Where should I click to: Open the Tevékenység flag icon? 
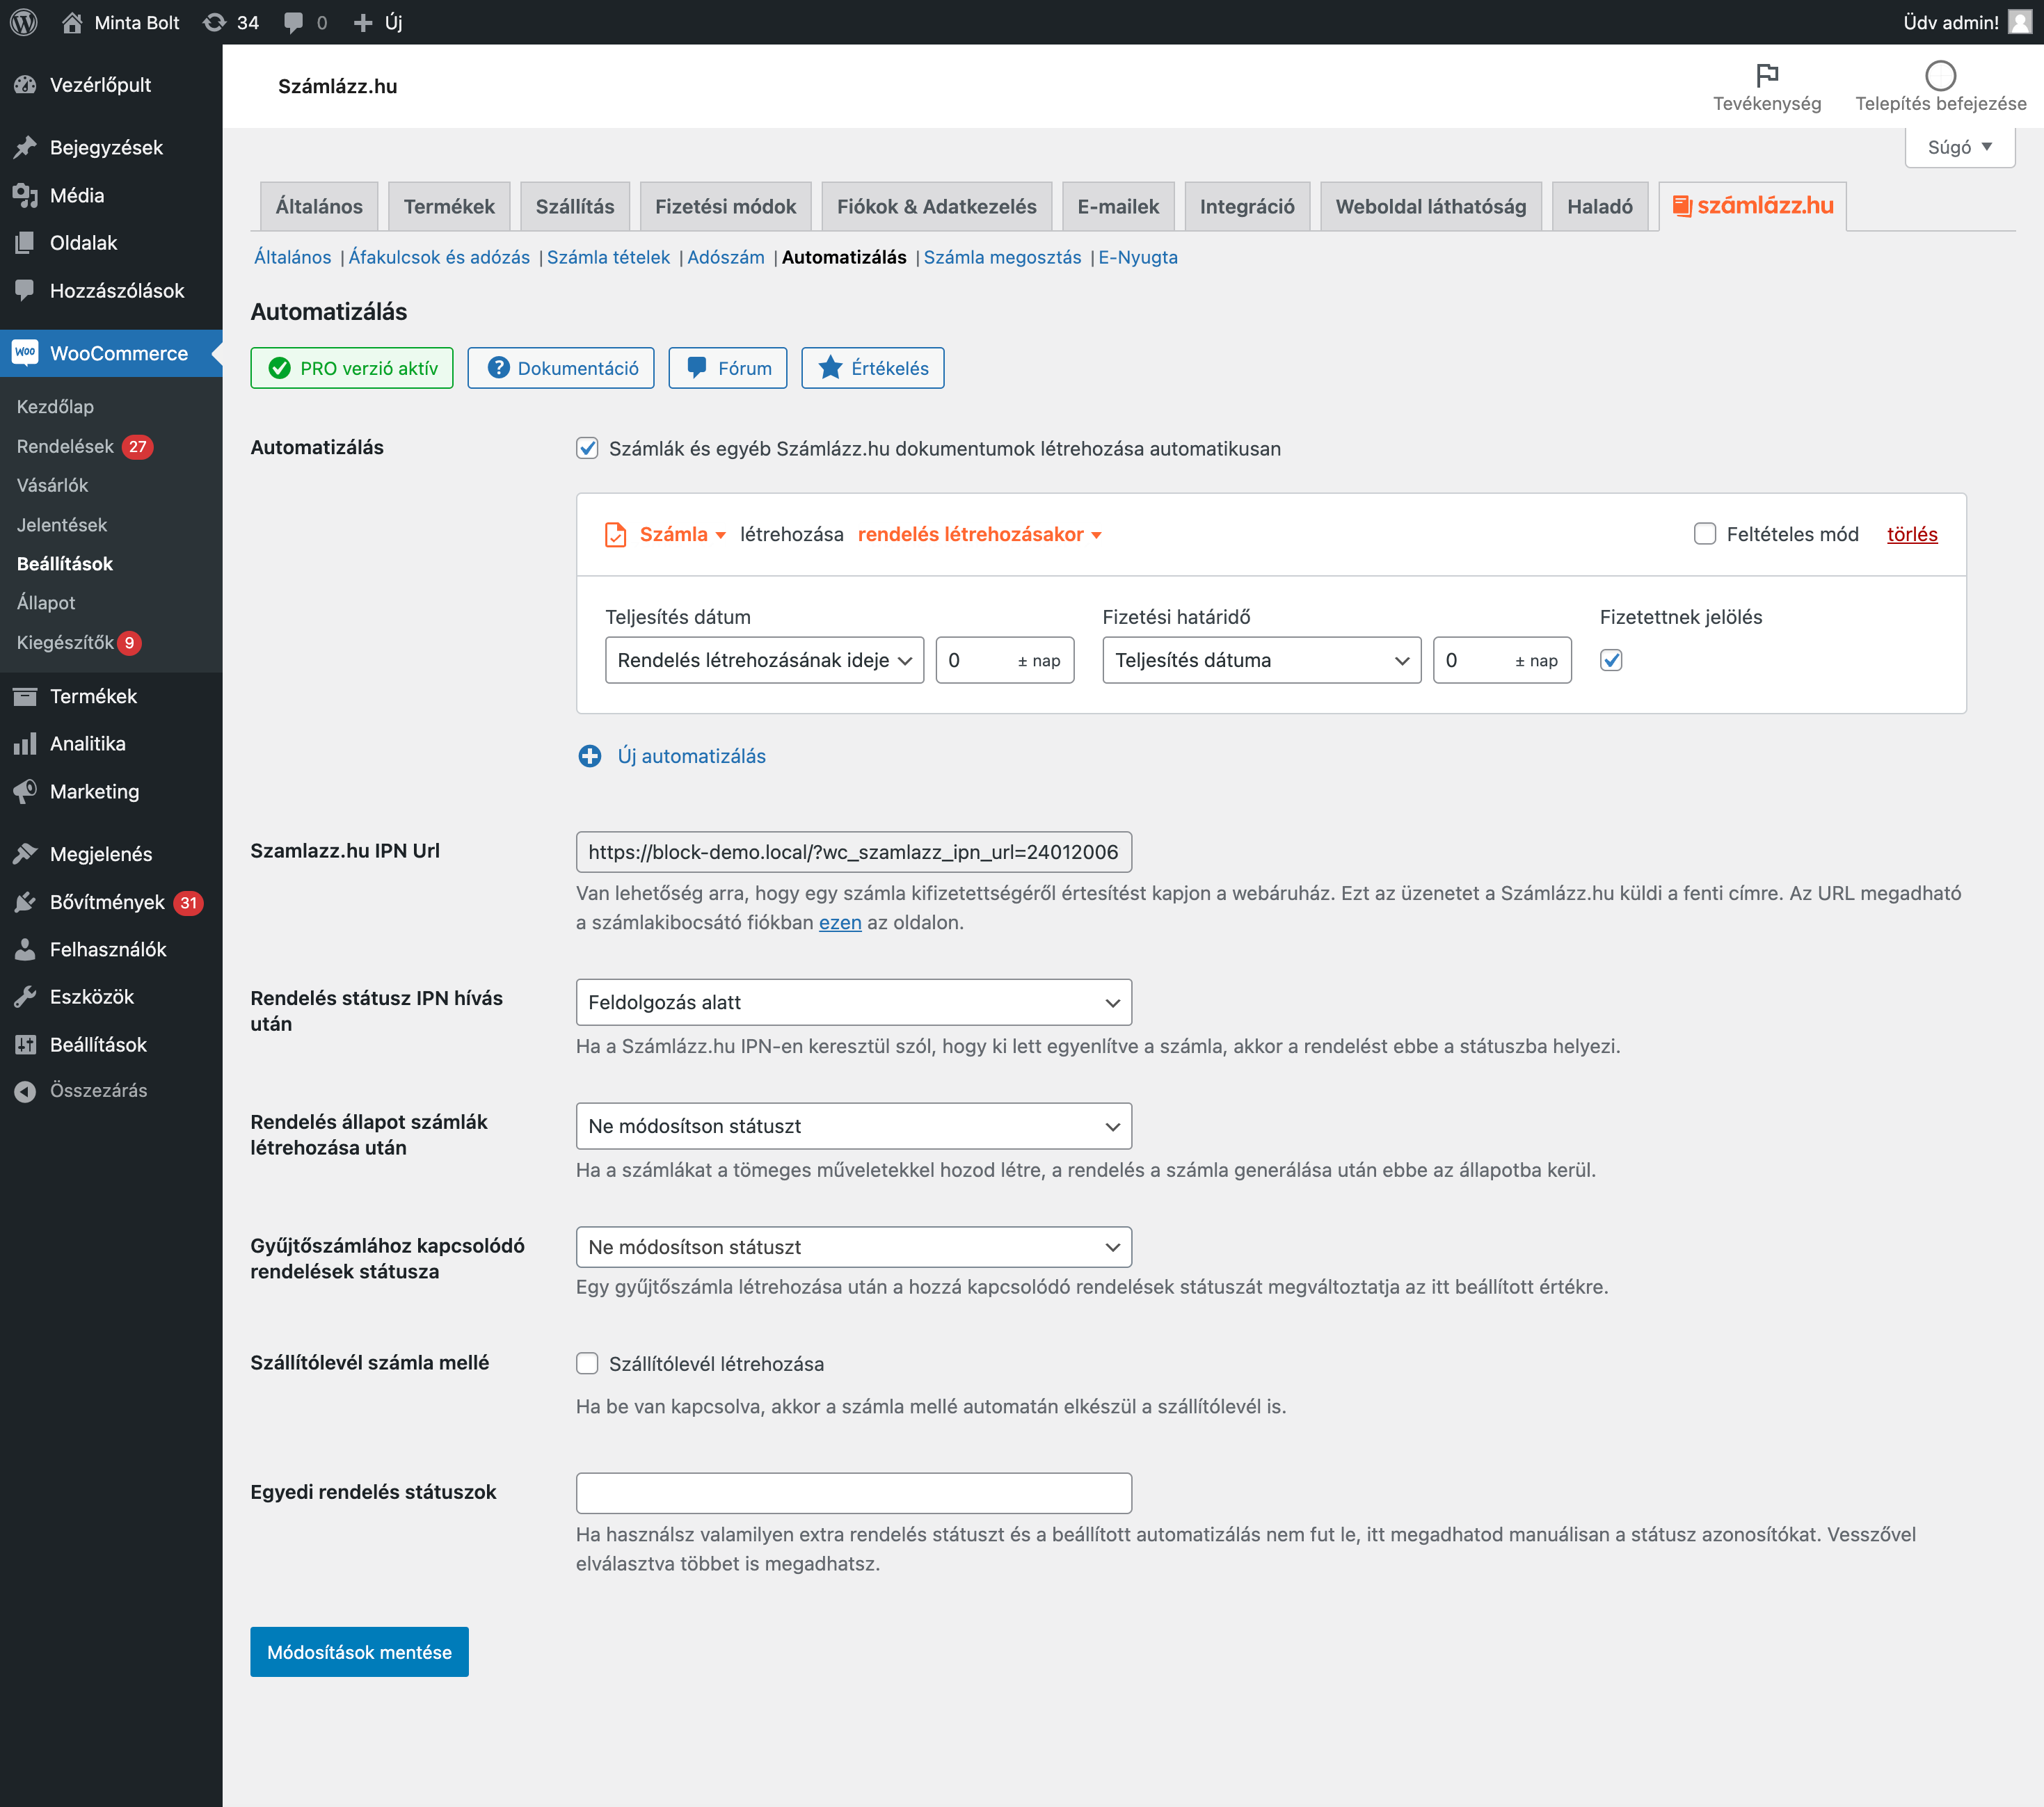[1767, 75]
